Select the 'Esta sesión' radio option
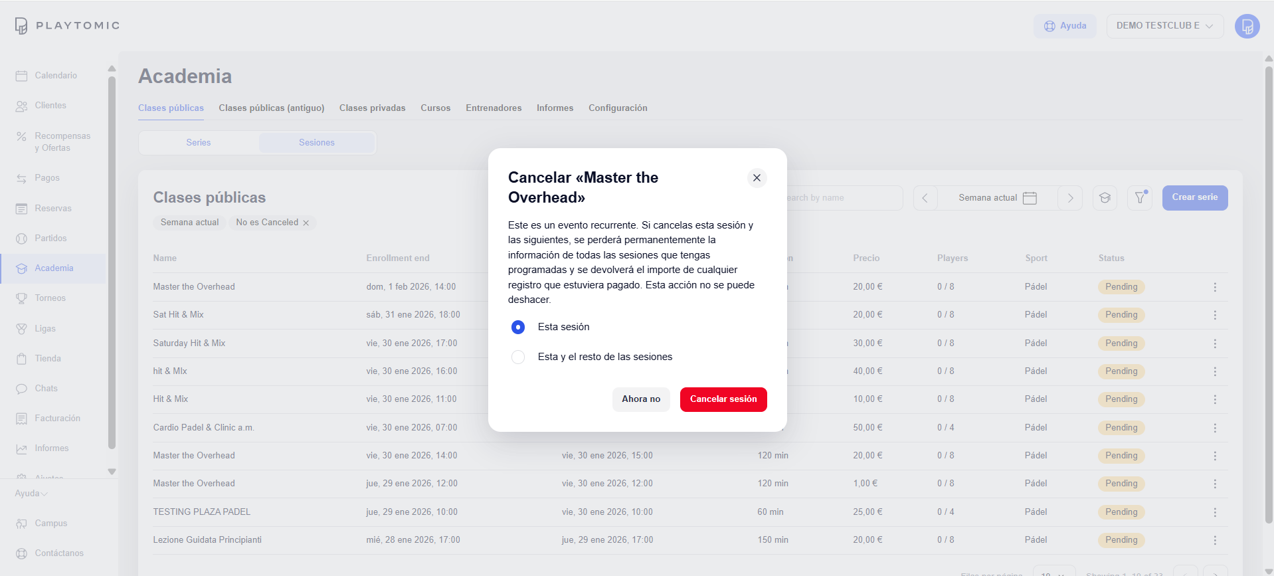Screen dimensions: 1274x576 (x=518, y=327)
